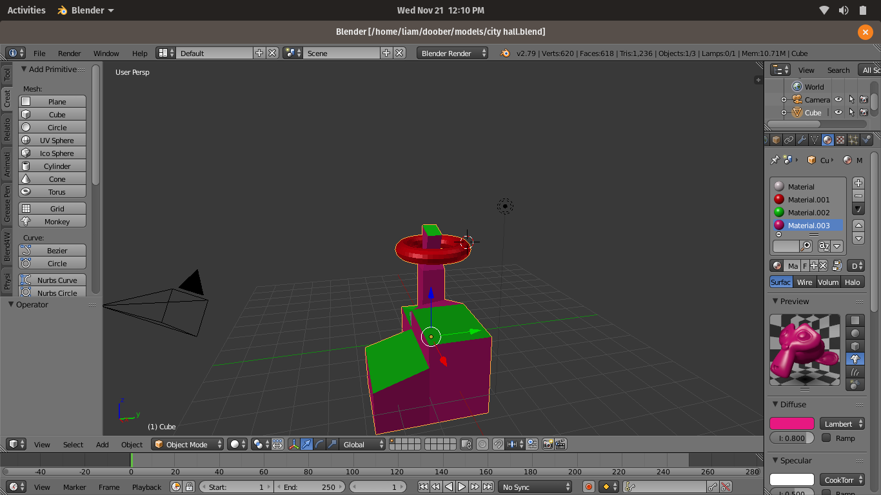
Task: Click the pink diffuse color swatch
Action: pos(791,423)
